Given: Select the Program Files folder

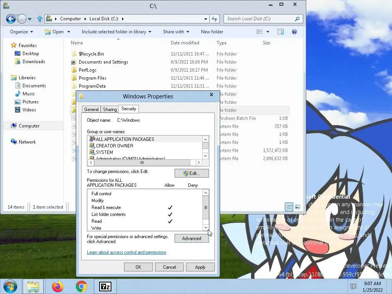Looking at the screenshot, I should tap(93, 78).
